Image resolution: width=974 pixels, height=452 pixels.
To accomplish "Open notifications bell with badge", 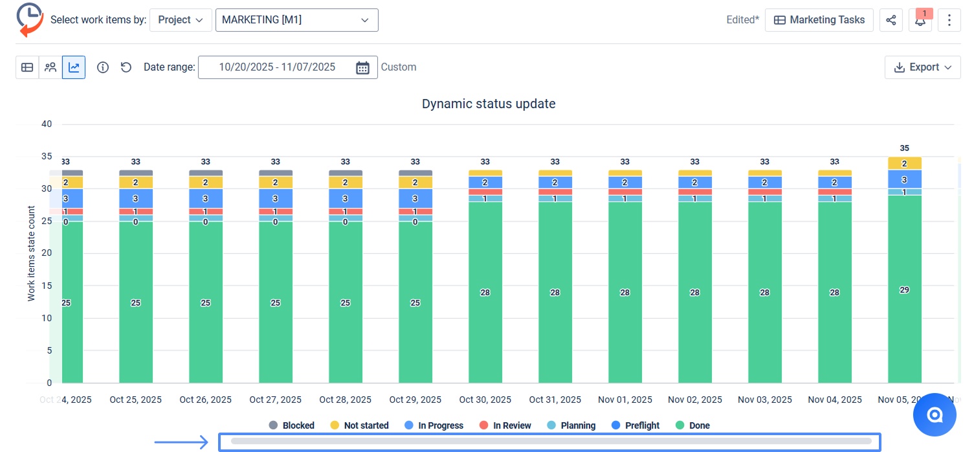I will coord(920,20).
